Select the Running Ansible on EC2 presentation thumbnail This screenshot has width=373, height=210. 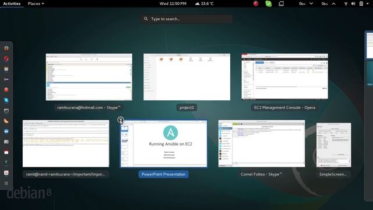point(164,143)
